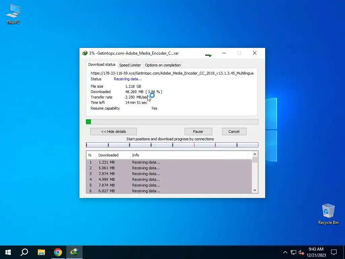Screen dimensions: 345x259
Task: Click the green download progress bar
Action: (x=172, y=122)
